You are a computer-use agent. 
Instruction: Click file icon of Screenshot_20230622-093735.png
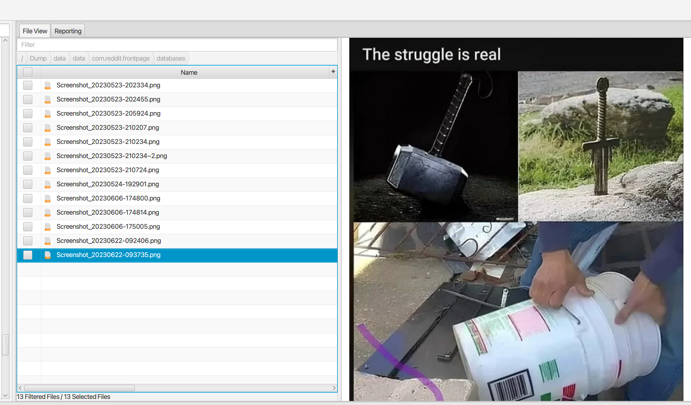tap(48, 255)
